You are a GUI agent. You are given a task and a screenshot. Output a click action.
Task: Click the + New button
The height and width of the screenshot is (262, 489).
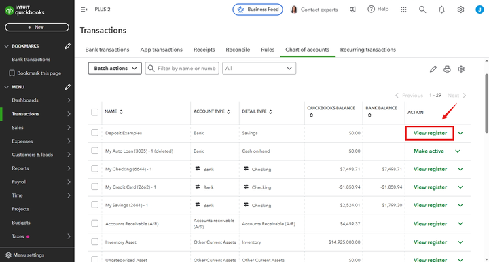pyautogui.click(x=37, y=27)
